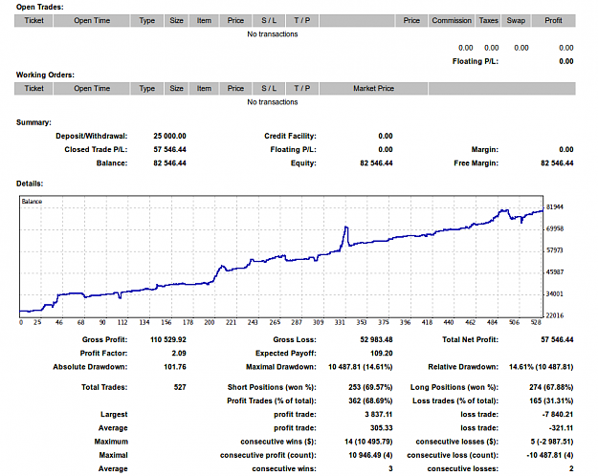
Task: Select the 3 837.11 largest profit trade value
Action: (378, 414)
